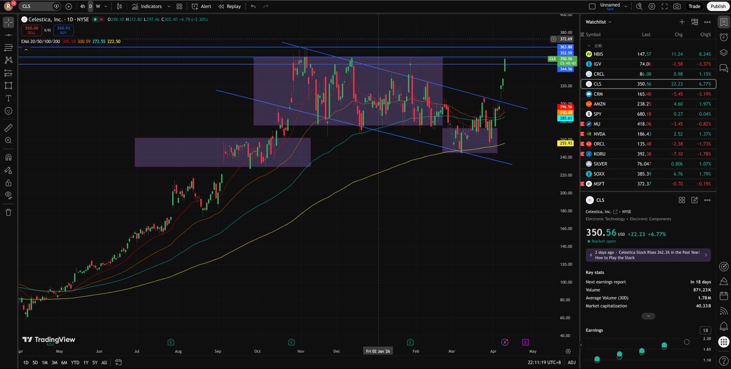Open the Alerts sidebar clock icon
Image resolution: width=731 pixels, height=369 pixels.
[724, 37]
